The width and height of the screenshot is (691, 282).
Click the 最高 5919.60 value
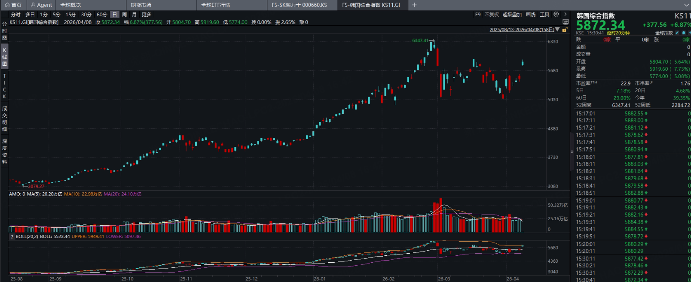(x=659, y=69)
